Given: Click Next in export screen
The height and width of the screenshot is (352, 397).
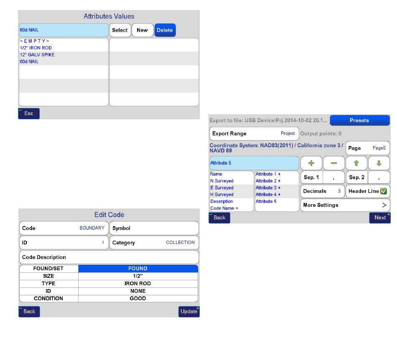Looking at the screenshot, I should coord(380,218).
